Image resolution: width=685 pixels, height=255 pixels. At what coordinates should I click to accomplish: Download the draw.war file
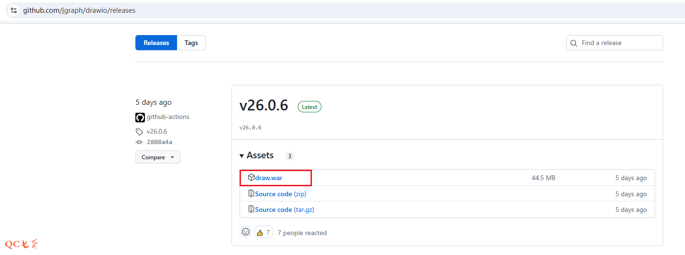pyautogui.click(x=268, y=178)
